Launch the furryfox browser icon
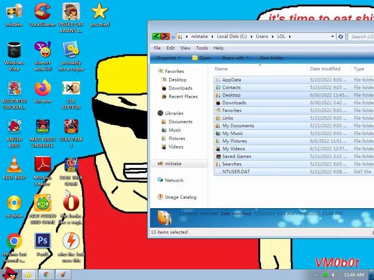374x280 pixels. [x=42, y=92]
